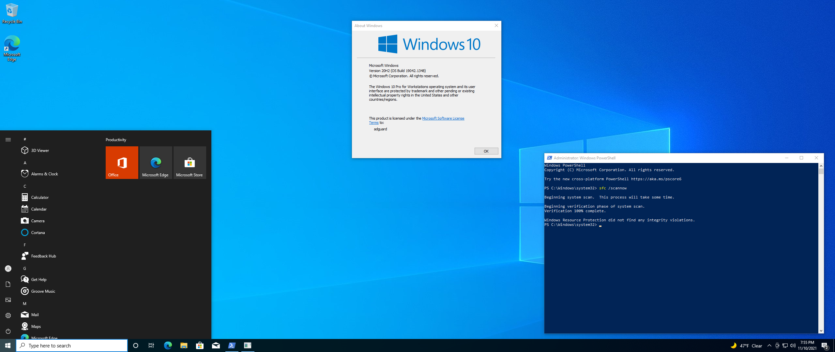
Task: Switch to About Windows taskbar button
Action: click(248, 345)
